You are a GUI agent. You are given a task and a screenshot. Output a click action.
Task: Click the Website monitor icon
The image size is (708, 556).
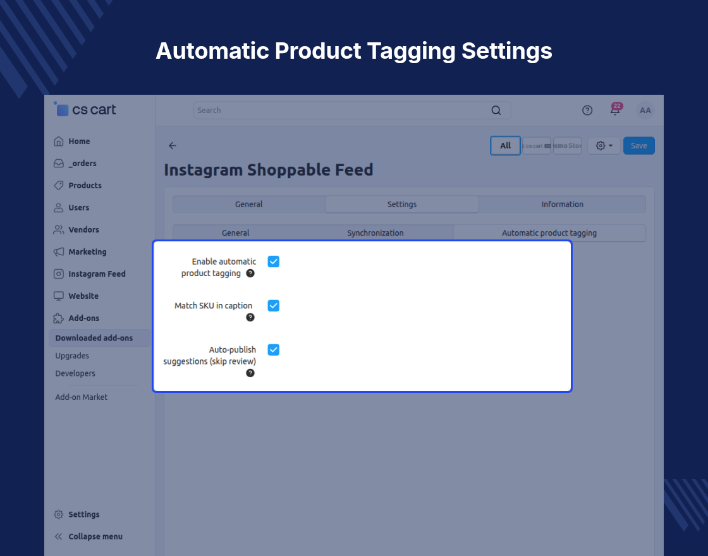59,296
